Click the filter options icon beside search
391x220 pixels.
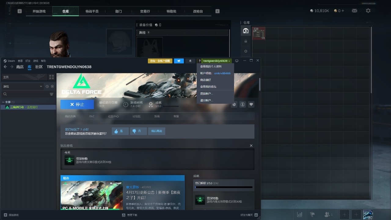(51, 94)
